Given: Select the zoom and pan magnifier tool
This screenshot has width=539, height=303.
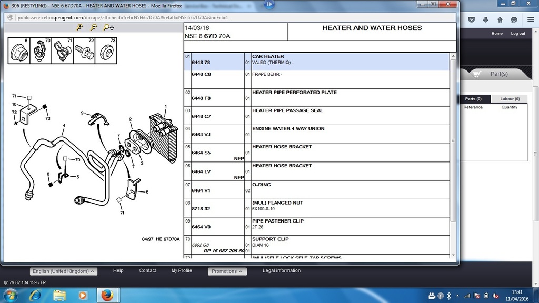Looking at the screenshot, I should pyautogui.click(x=108, y=27).
